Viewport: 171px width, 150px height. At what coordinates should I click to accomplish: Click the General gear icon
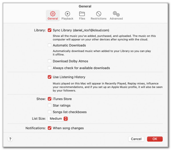click(53, 14)
